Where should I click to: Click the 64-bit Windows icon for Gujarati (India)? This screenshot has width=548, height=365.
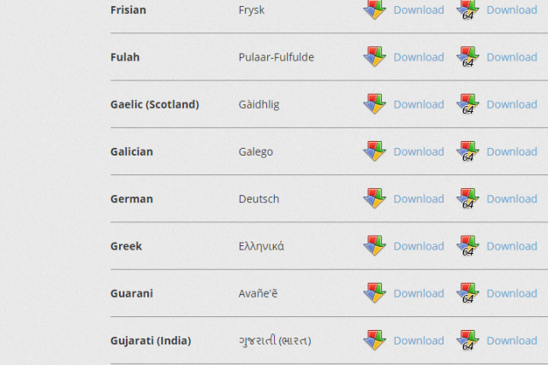point(468,340)
